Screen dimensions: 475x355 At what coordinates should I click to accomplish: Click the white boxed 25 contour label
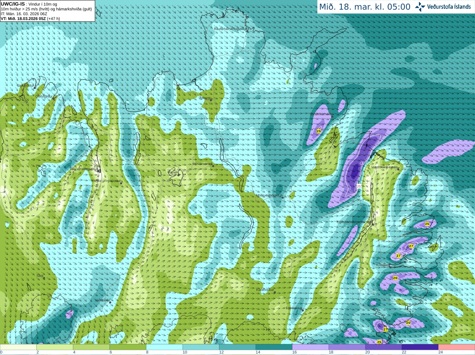point(359,186)
